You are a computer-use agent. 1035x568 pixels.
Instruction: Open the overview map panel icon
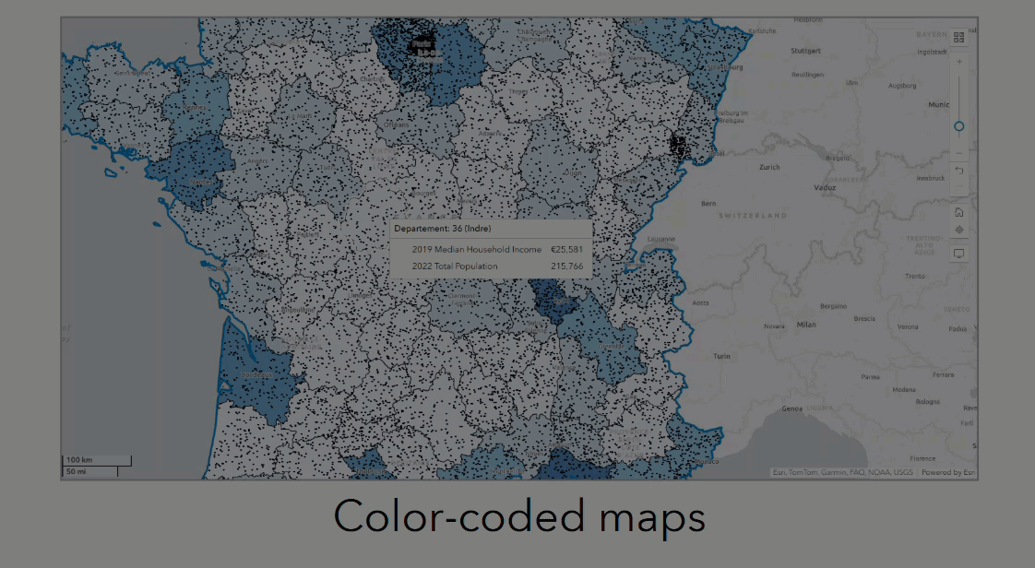pyautogui.click(x=959, y=250)
